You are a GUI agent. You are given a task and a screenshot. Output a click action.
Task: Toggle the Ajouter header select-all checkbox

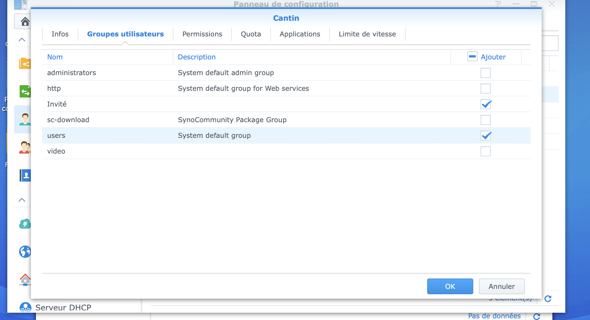[472, 57]
